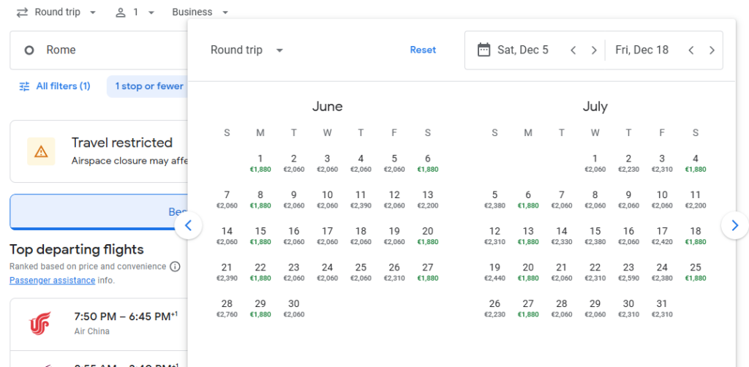Click the All filters sliders icon
This screenshot has height=367, width=749.
(25, 86)
